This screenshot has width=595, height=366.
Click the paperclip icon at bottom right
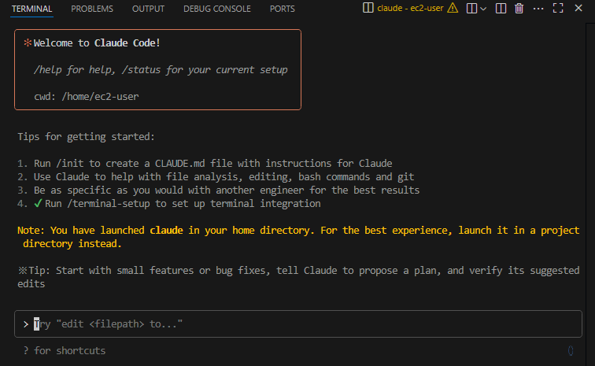[x=571, y=350]
